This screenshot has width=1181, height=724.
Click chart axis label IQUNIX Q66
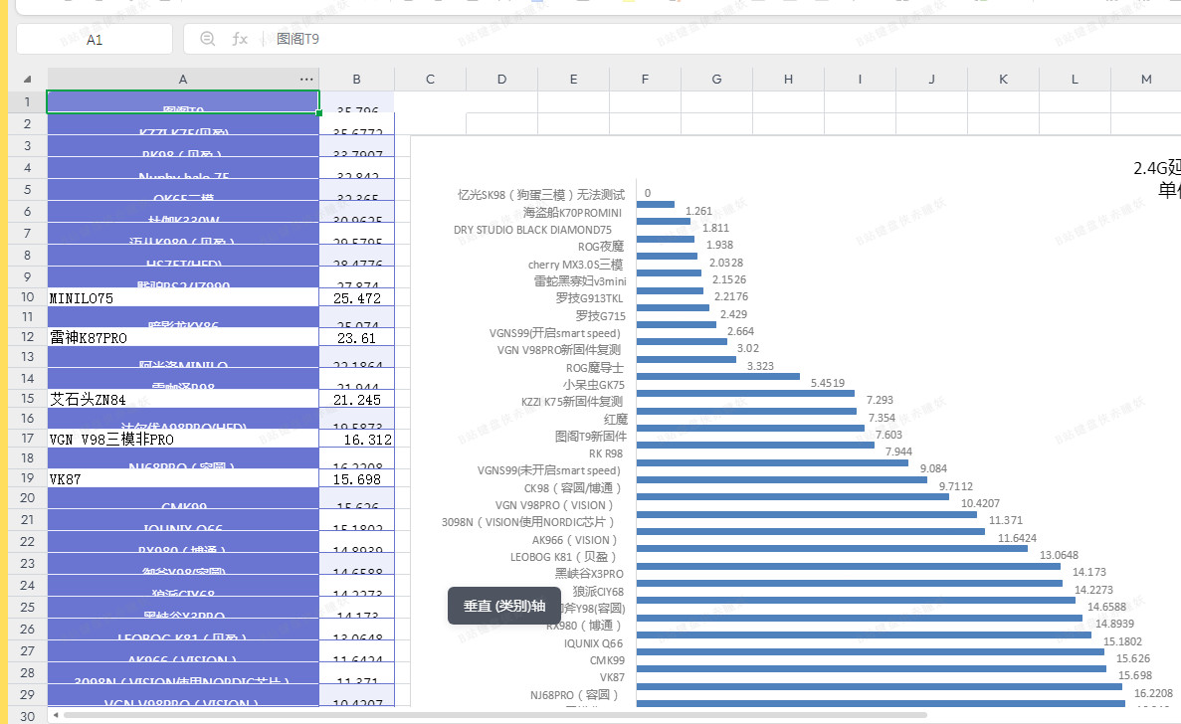(594, 643)
